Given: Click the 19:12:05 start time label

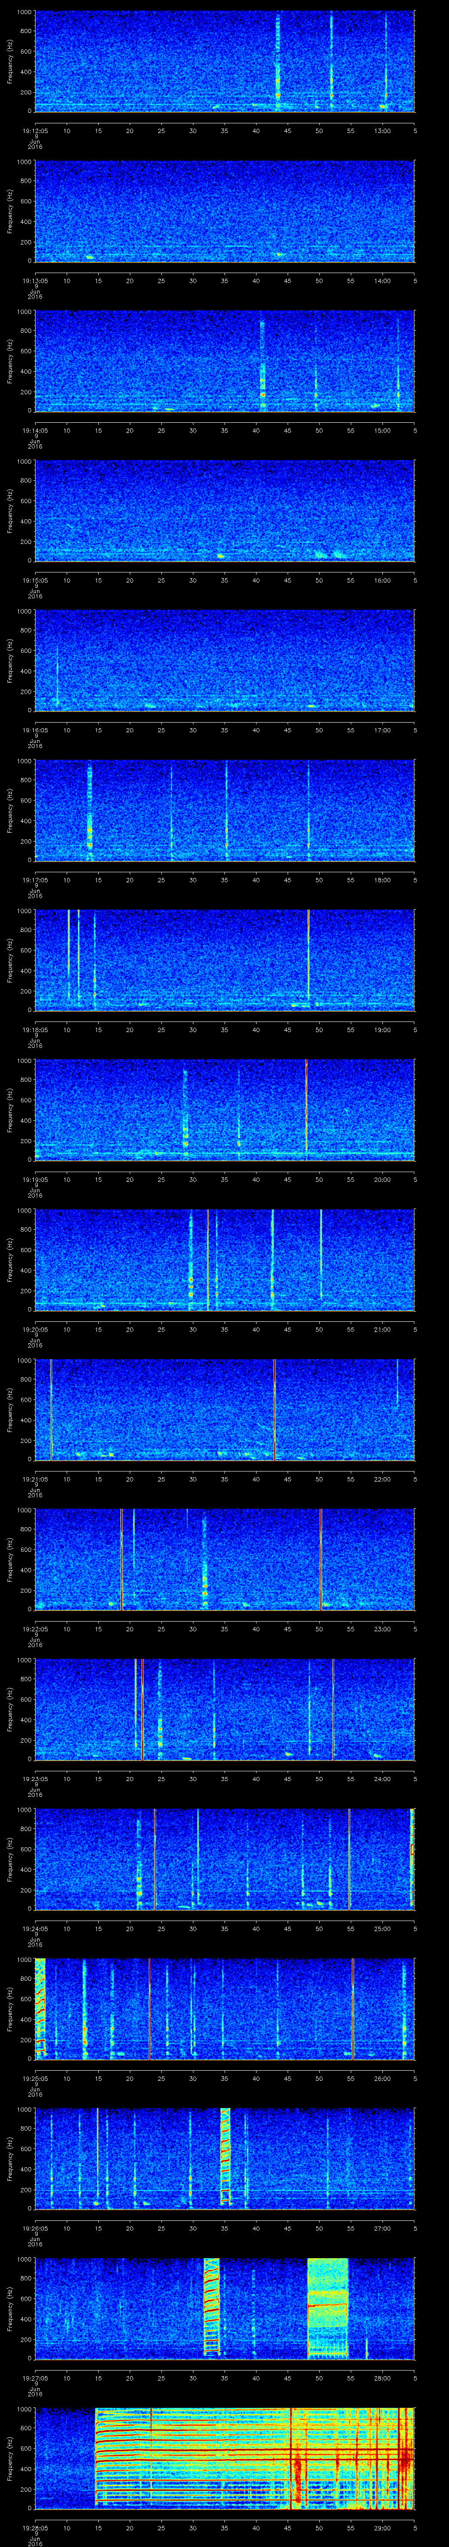Looking at the screenshot, I should pos(35,130).
